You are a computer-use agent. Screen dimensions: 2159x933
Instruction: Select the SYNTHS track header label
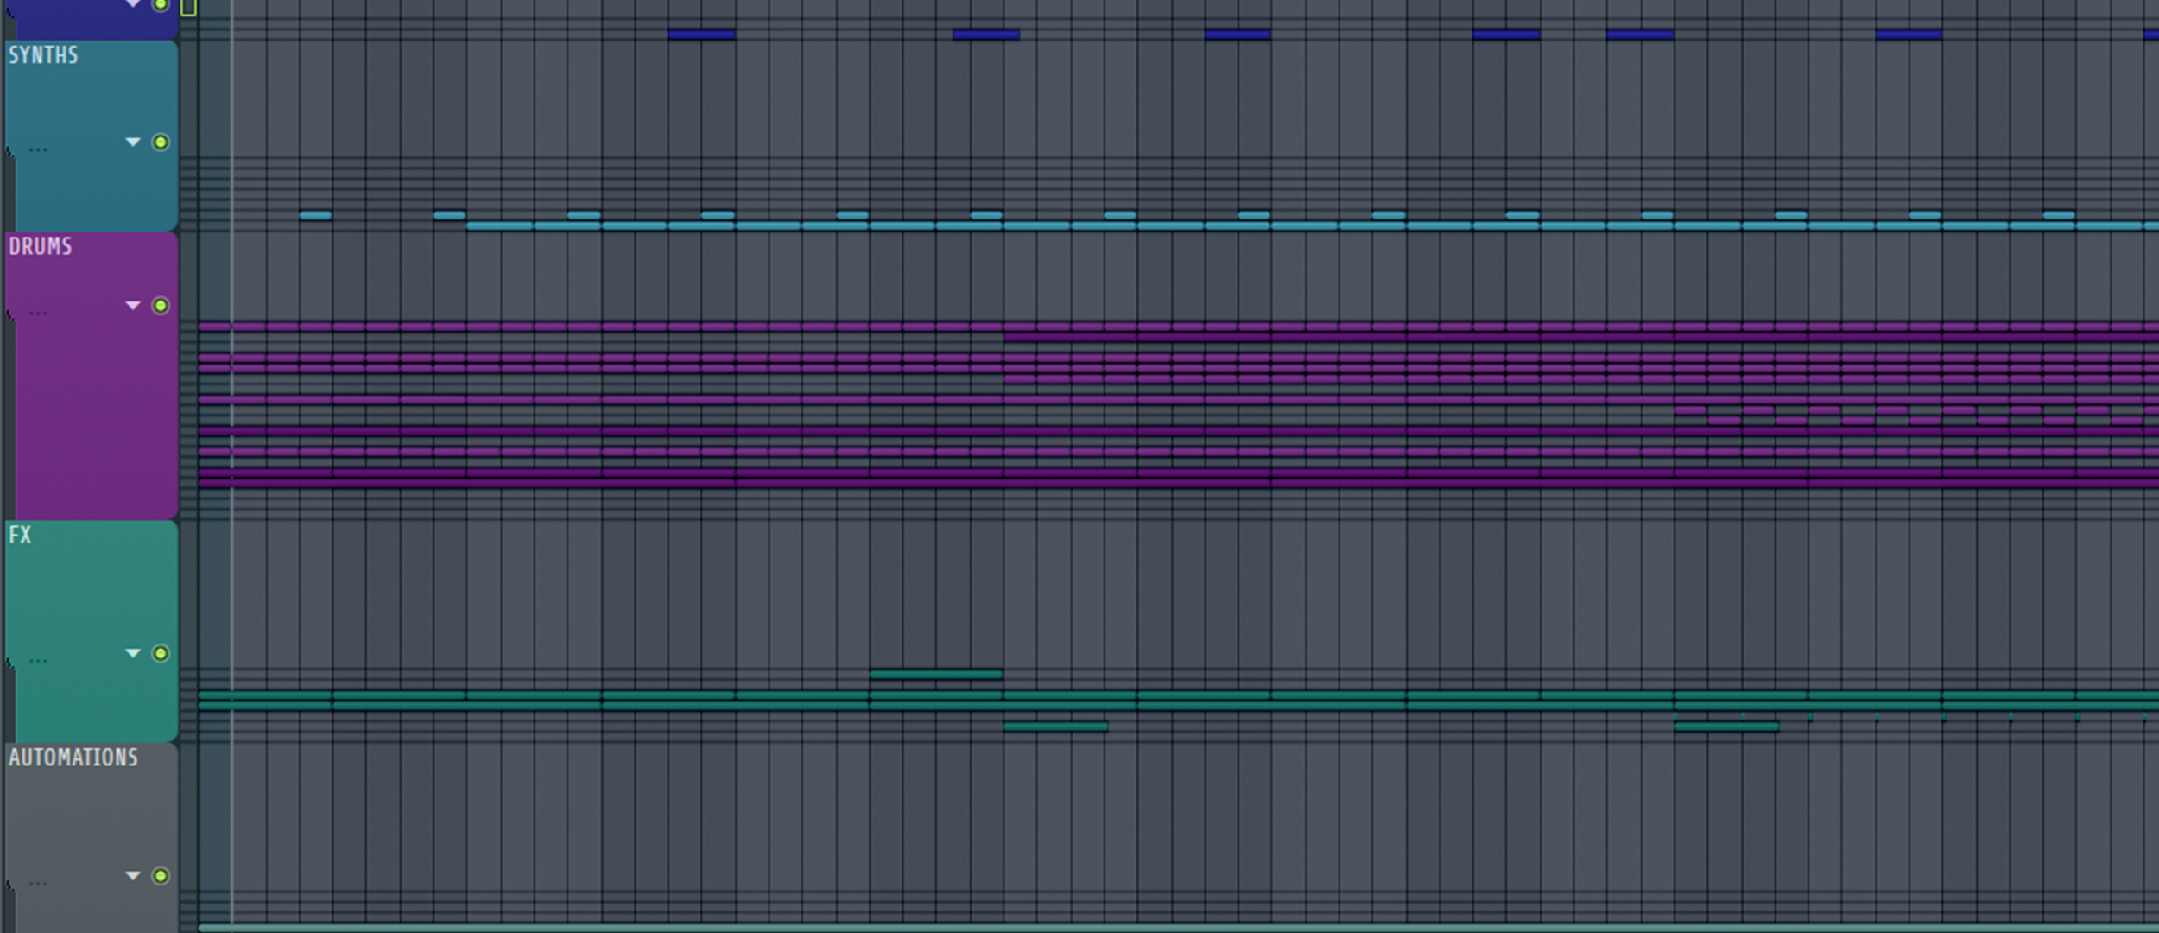tap(43, 56)
